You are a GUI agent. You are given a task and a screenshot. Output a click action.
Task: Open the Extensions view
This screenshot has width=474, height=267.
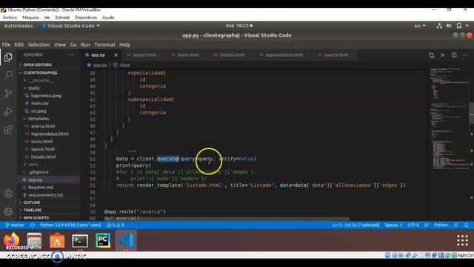[8, 130]
